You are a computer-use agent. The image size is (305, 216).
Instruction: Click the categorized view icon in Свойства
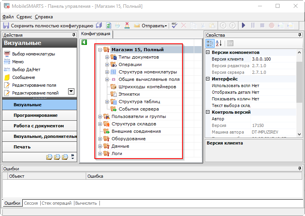point(210,43)
